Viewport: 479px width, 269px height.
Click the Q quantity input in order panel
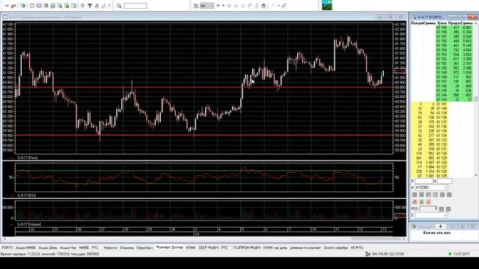pyautogui.click(x=445, y=181)
